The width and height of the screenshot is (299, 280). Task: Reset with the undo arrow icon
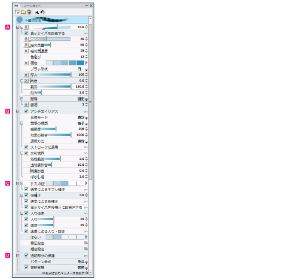click(x=43, y=12)
